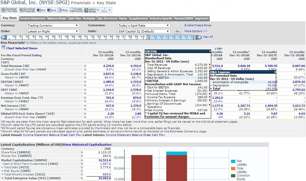Switch to Industry Specific tab

(161, 19)
